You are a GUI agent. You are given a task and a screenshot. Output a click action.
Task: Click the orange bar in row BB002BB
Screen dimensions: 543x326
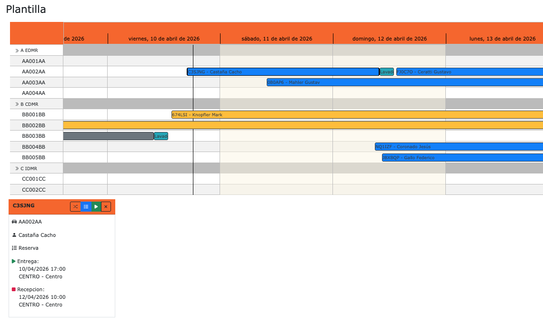[303, 125]
